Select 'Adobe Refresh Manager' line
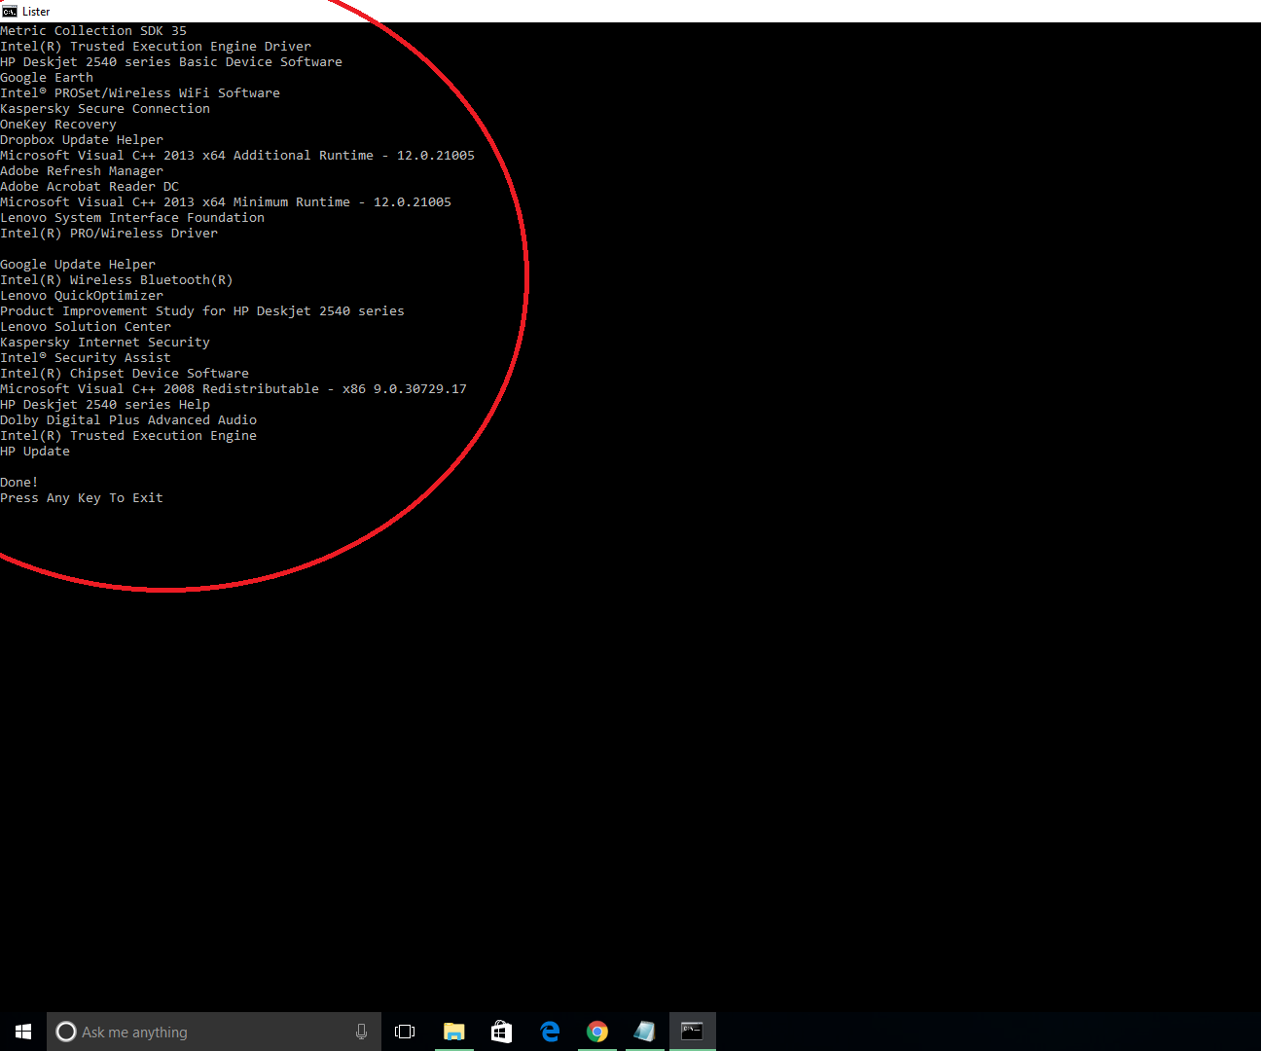The width and height of the screenshot is (1261, 1051). tap(82, 171)
